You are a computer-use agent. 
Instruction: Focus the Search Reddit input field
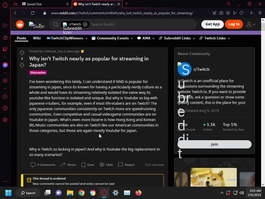click(x=143, y=24)
